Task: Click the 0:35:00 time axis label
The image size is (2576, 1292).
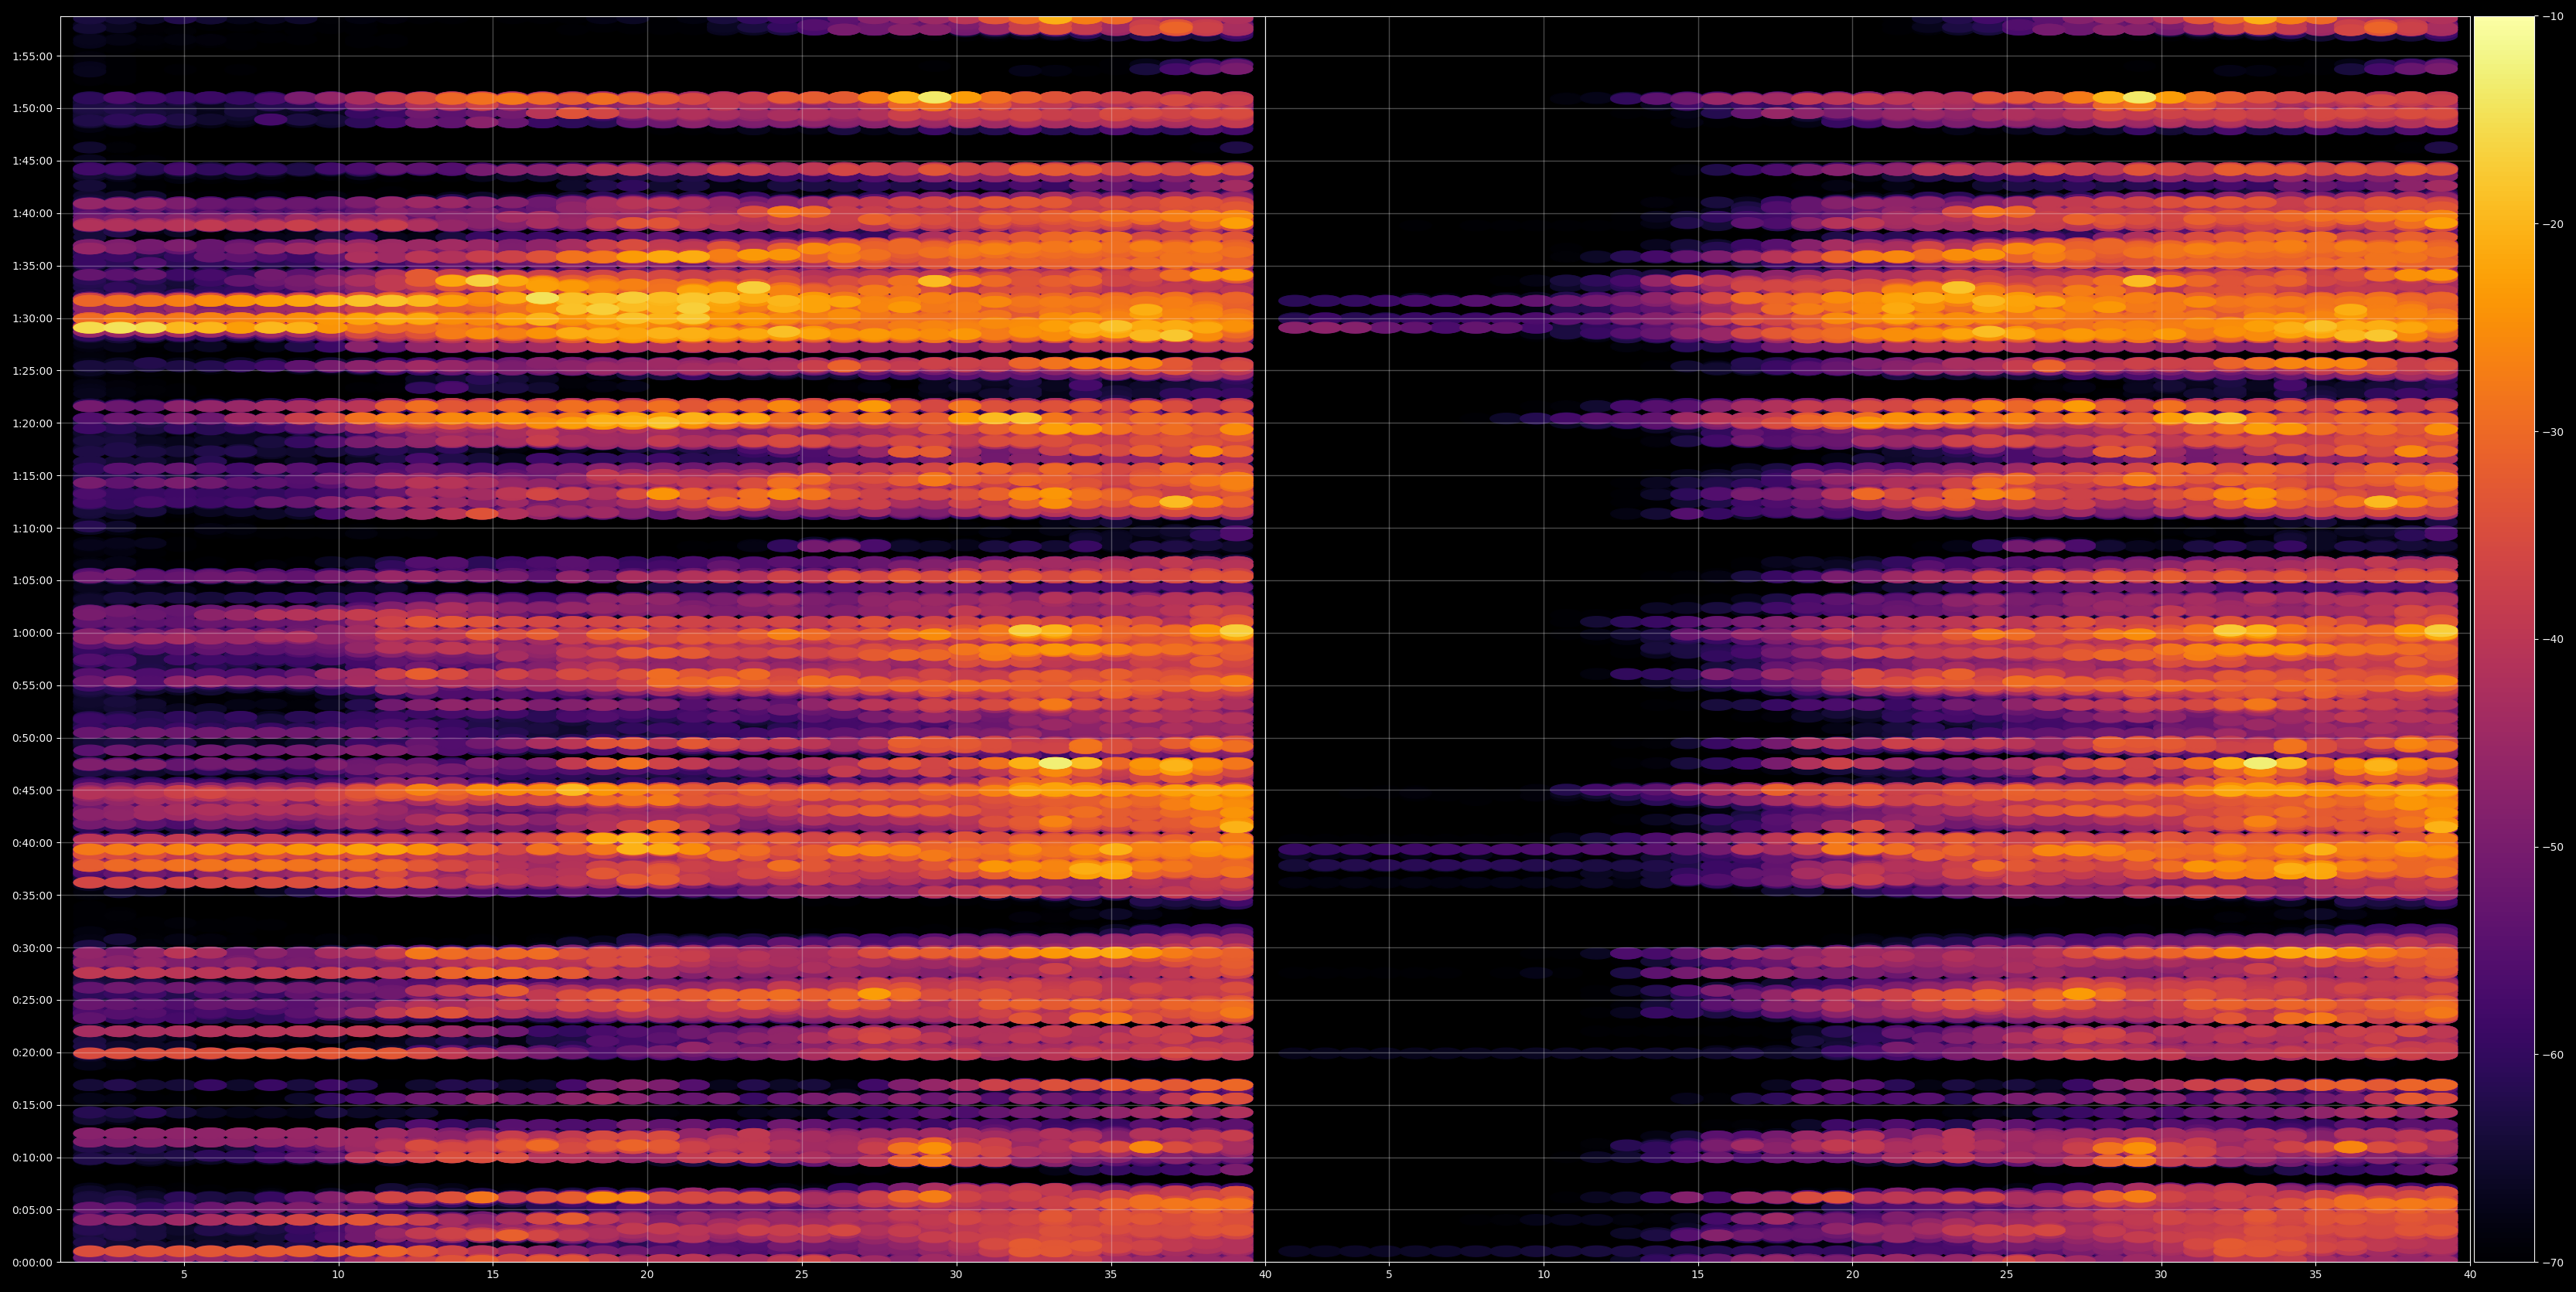Action: pos(32,896)
